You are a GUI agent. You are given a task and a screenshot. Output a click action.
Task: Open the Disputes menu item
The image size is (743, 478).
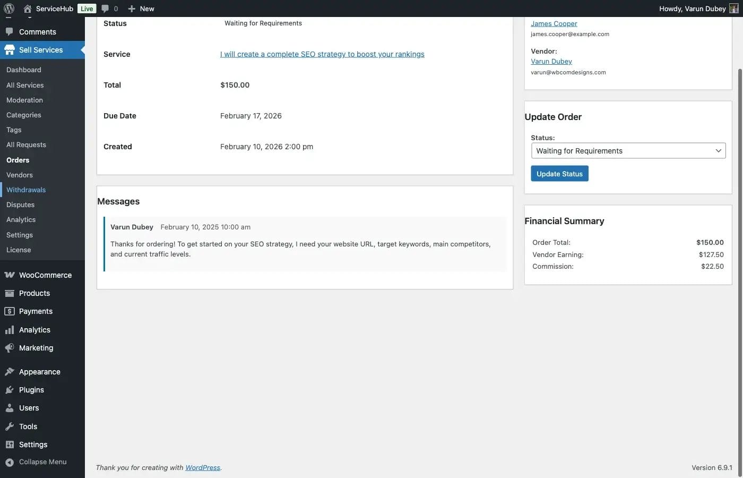[20, 204]
